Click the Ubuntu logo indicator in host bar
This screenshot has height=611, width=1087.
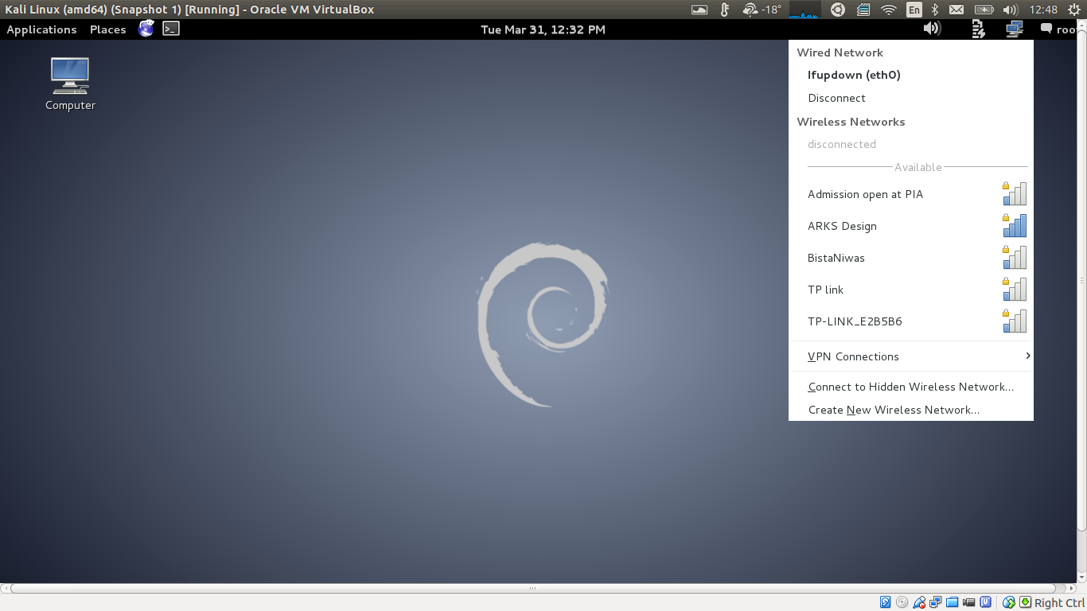point(837,10)
